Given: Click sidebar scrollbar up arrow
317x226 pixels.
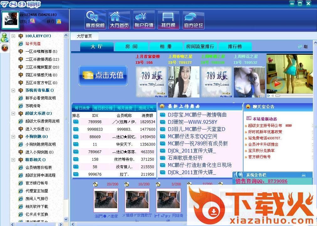Looking at the screenshot, I should 66,35.
